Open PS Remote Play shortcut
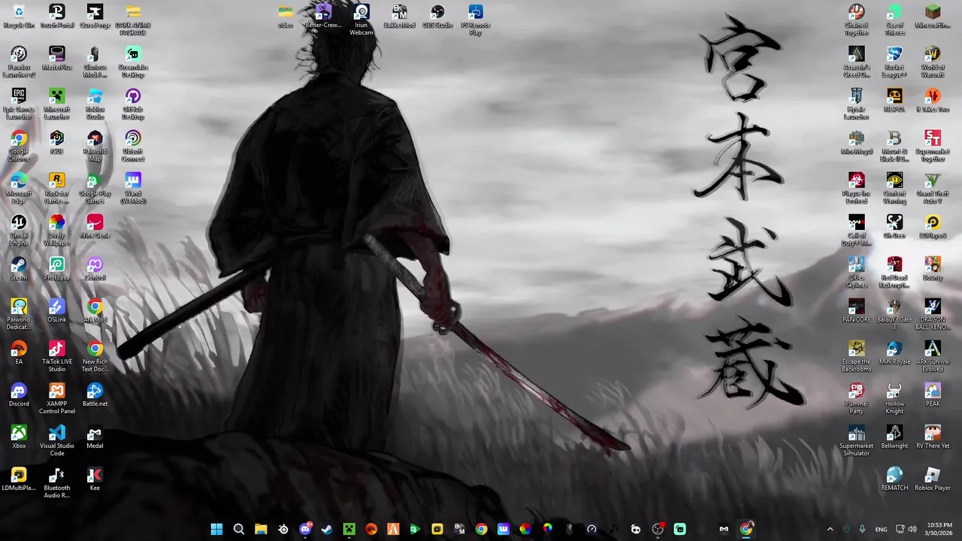The width and height of the screenshot is (962, 541). 476,20
